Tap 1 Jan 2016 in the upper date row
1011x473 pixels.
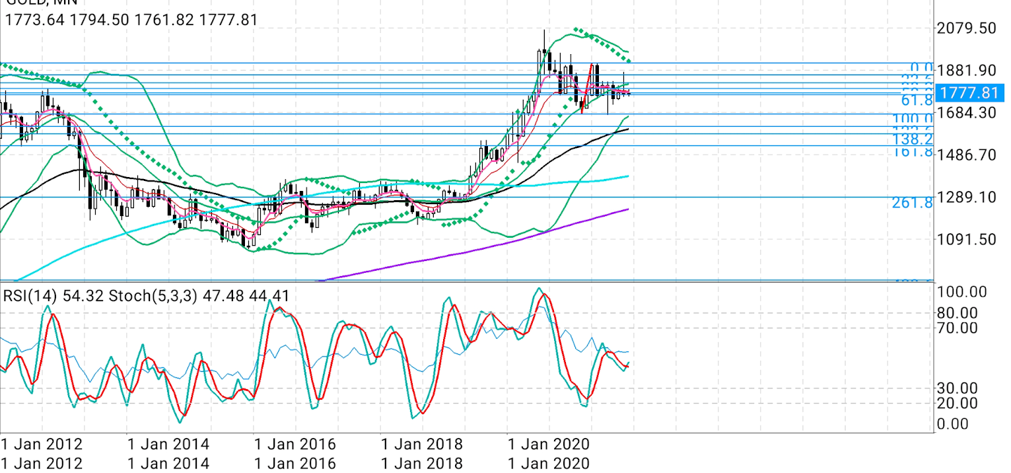(295, 443)
